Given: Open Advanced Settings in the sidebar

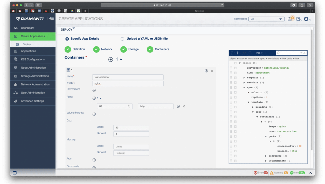Looking at the screenshot, I should click(x=33, y=101).
